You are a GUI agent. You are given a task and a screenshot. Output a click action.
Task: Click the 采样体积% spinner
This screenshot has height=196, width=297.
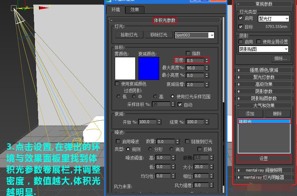[x=173, y=104]
